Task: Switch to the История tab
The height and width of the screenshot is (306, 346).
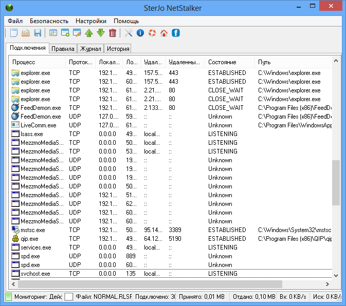Action: pyautogui.click(x=118, y=49)
